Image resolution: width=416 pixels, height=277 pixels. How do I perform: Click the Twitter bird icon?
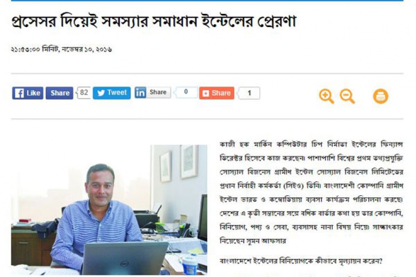point(101,93)
